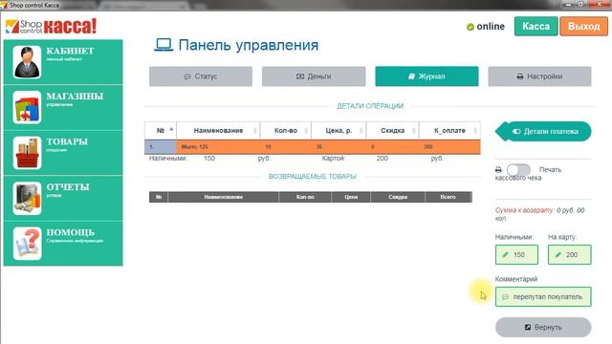Click the ВОЗВРАЩАЕМЫЕ ТОВАРЫ section title
612x344 pixels.
click(313, 176)
